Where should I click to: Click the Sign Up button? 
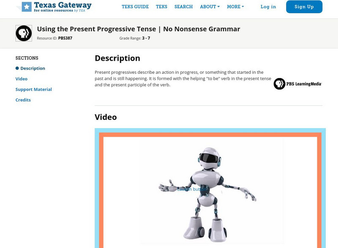(304, 7)
